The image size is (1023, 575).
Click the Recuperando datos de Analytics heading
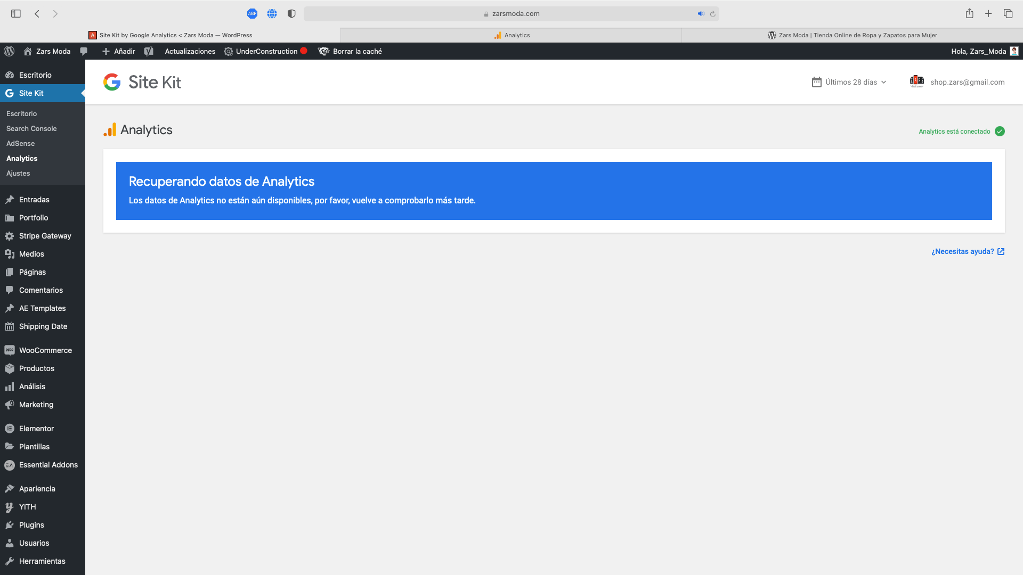click(x=222, y=182)
